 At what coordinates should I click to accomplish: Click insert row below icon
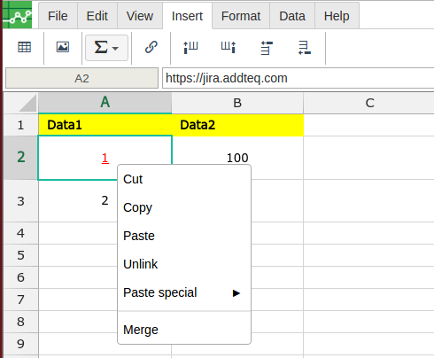305,48
